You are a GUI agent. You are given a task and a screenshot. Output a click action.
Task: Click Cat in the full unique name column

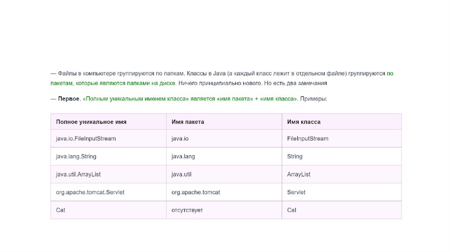(x=61, y=210)
